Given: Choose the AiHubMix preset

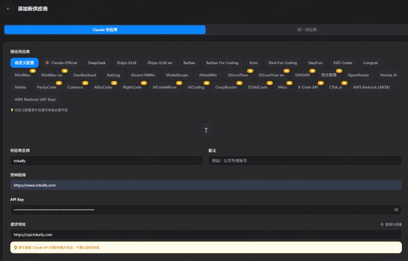Looking at the screenshot, I should [208, 75].
